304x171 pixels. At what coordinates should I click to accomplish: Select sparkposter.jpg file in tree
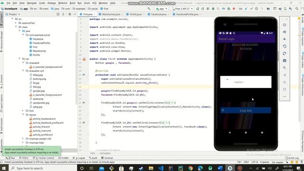tap(41, 103)
